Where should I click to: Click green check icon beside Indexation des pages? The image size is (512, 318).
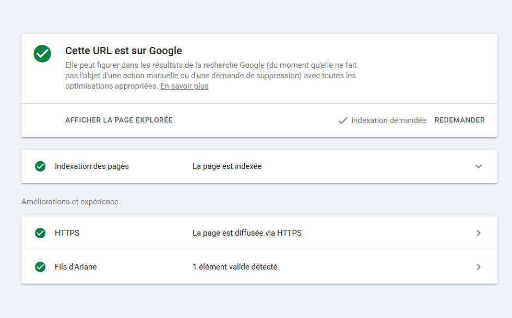pos(40,166)
